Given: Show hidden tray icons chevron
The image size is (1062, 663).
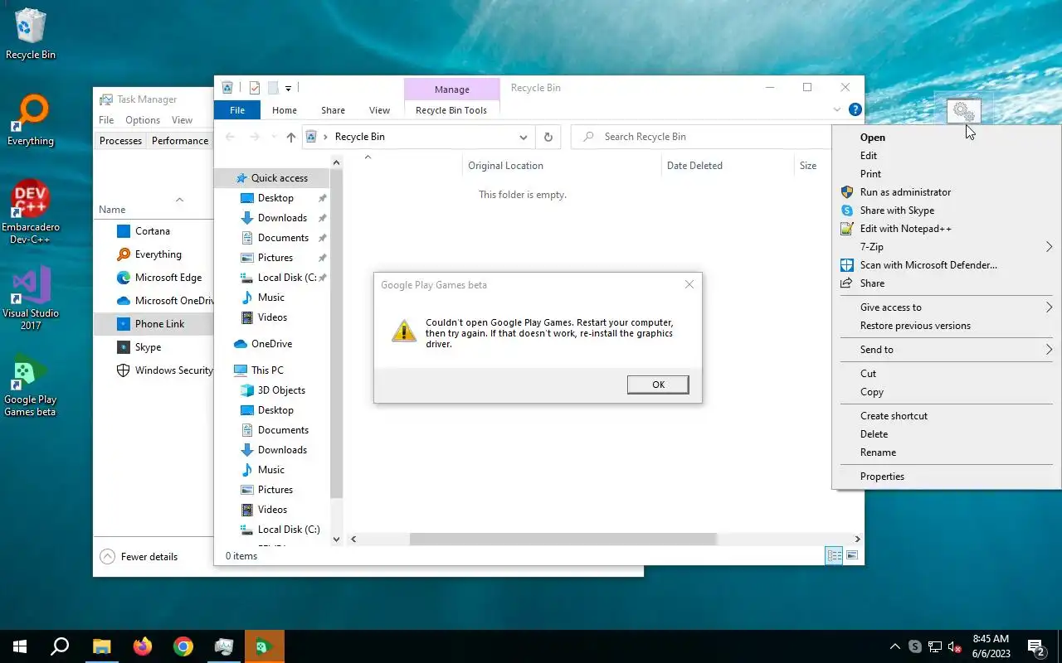Looking at the screenshot, I should pos(894,646).
